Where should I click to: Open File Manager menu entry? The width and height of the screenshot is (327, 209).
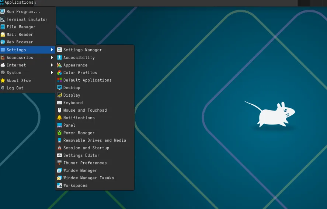point(28,27)
